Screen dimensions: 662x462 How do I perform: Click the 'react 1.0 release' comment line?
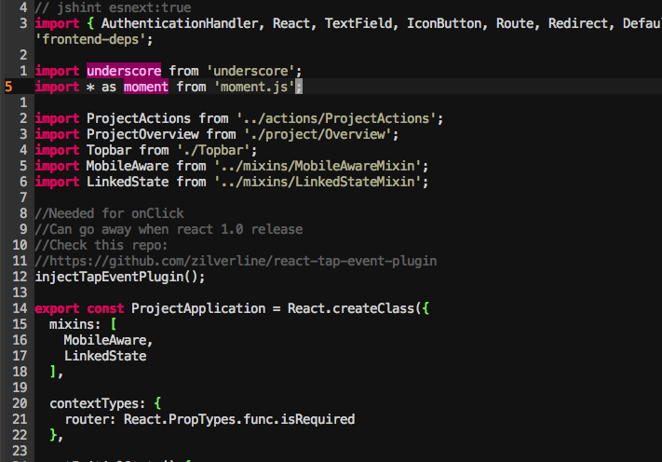[169, 229]
